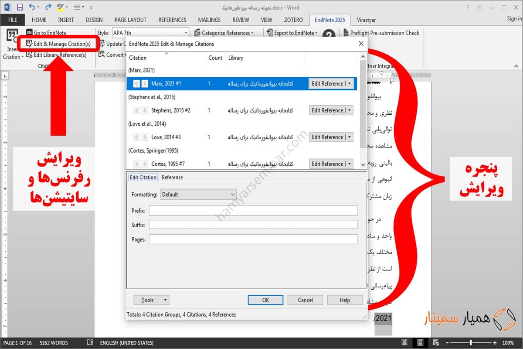Close the Edit & Manage Citations dialog

pyautogui.click(x=361, y=44)
